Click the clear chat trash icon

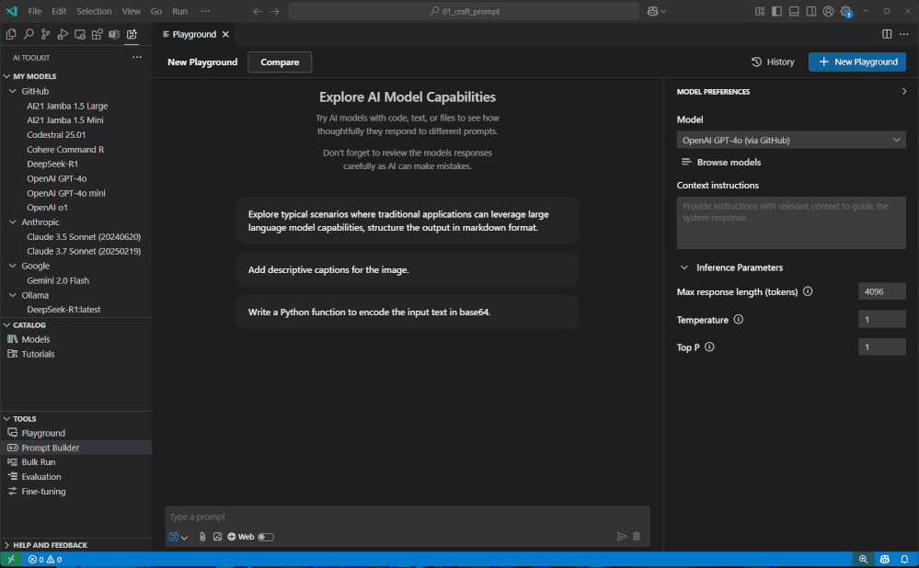click(637, 537)
